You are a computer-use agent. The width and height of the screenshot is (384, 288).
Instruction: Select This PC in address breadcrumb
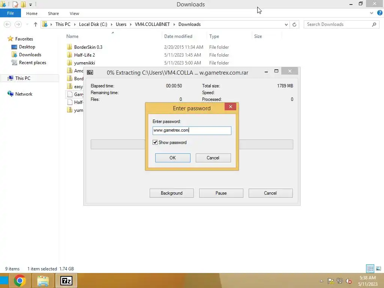[63, 24]
